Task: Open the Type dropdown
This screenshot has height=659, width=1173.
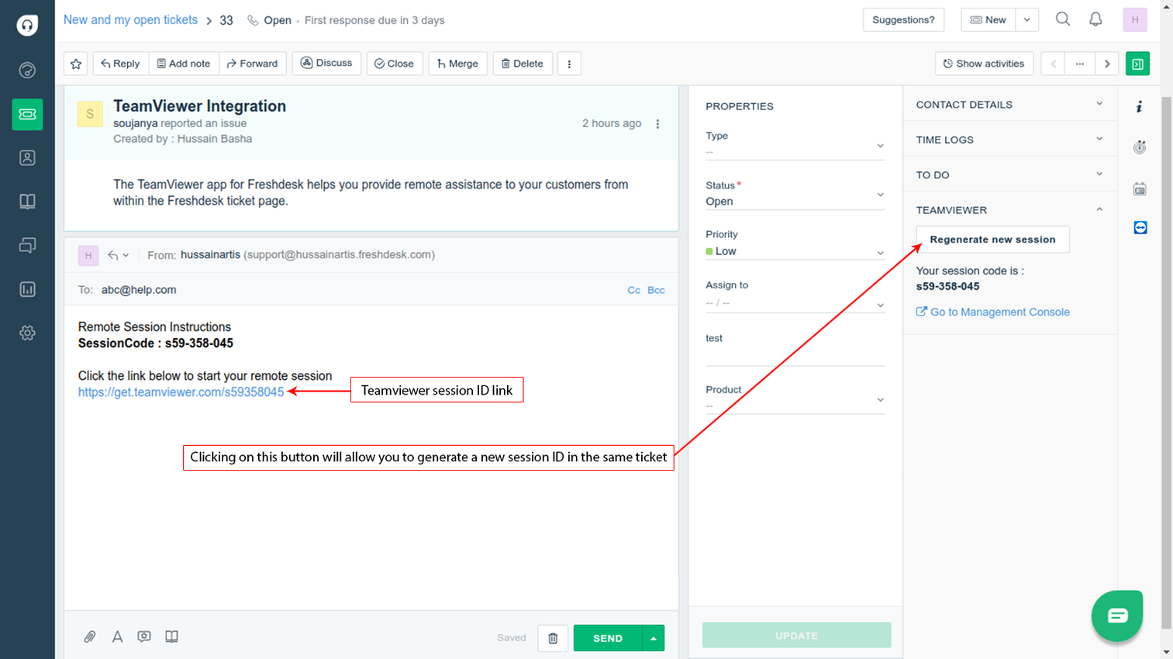Action: pos(795,146)
